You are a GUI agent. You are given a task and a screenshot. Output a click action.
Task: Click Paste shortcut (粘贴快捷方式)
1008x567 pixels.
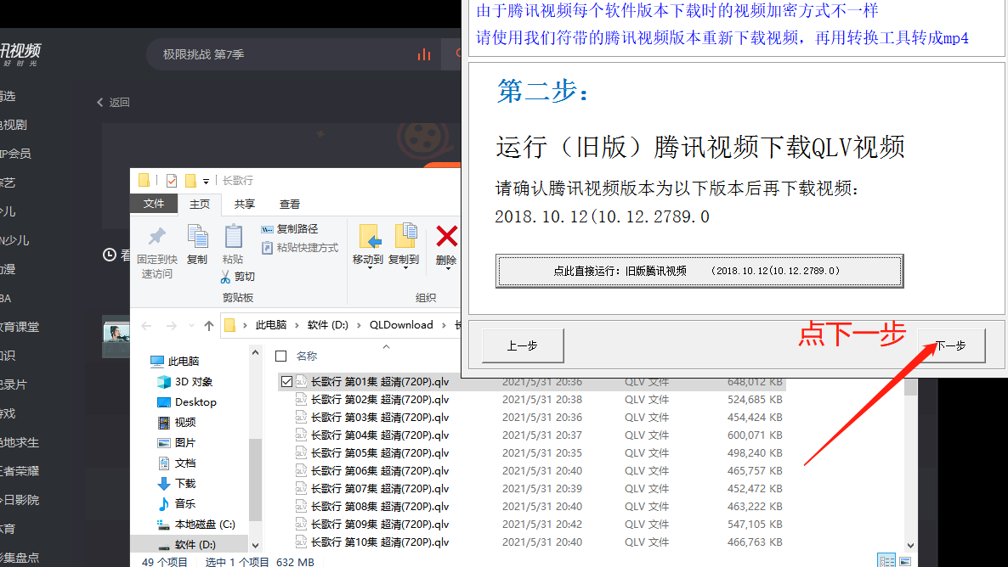click(x=299, y=247)
